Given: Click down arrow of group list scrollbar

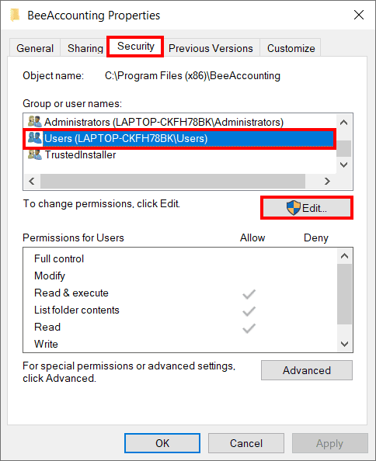Looking at the screenshot, I should point(344,165).
